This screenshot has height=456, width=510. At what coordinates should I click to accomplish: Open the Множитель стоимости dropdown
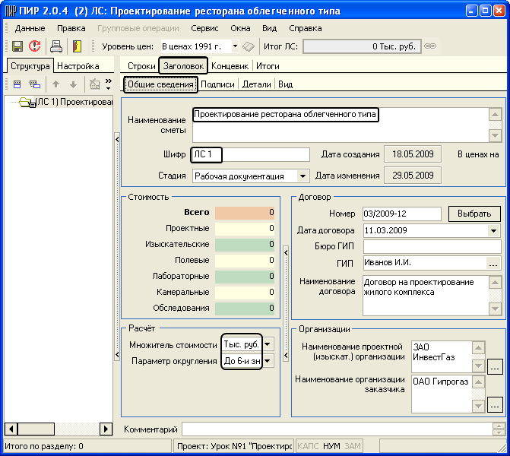tap(267, 344)
